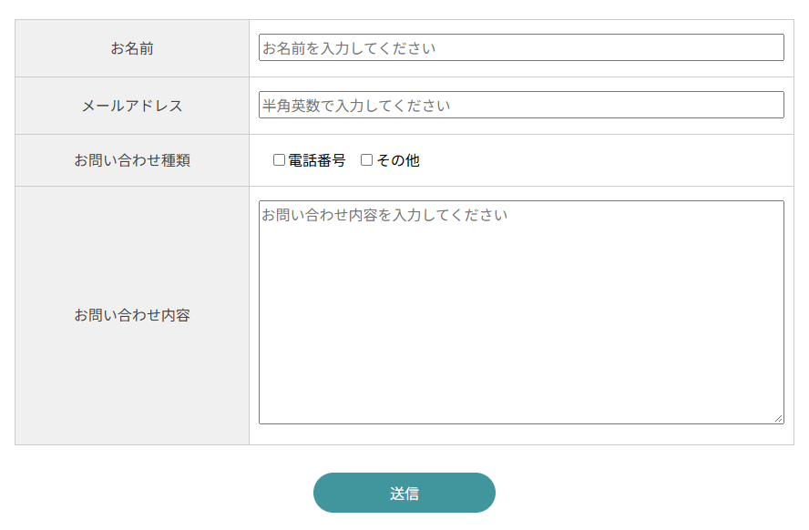Click the お問い合わせ内容 message textarea
The image size is (809, 530).
pyautogui.click(x=521, y=312)
